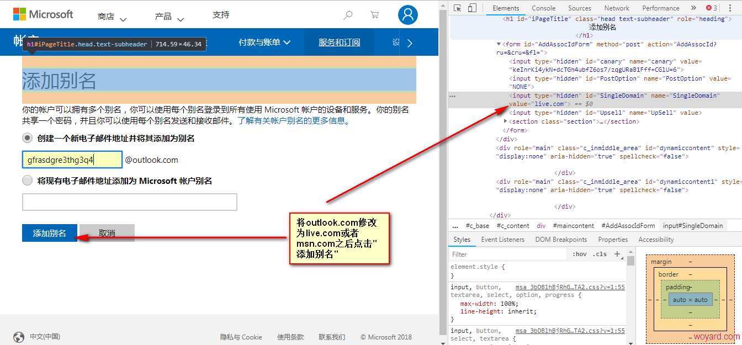Viewport: 742px width, 345px height.
Task: Select input#SingleDomain in the DOM breadcrumb
Action: point(693,226)
